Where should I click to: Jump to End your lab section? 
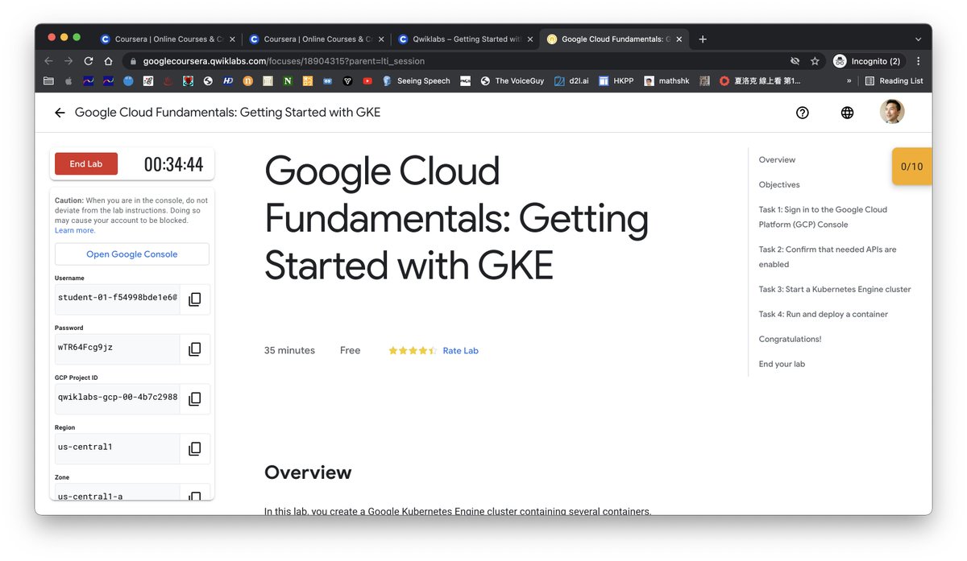pyautogui.click(x=782, y=364)
